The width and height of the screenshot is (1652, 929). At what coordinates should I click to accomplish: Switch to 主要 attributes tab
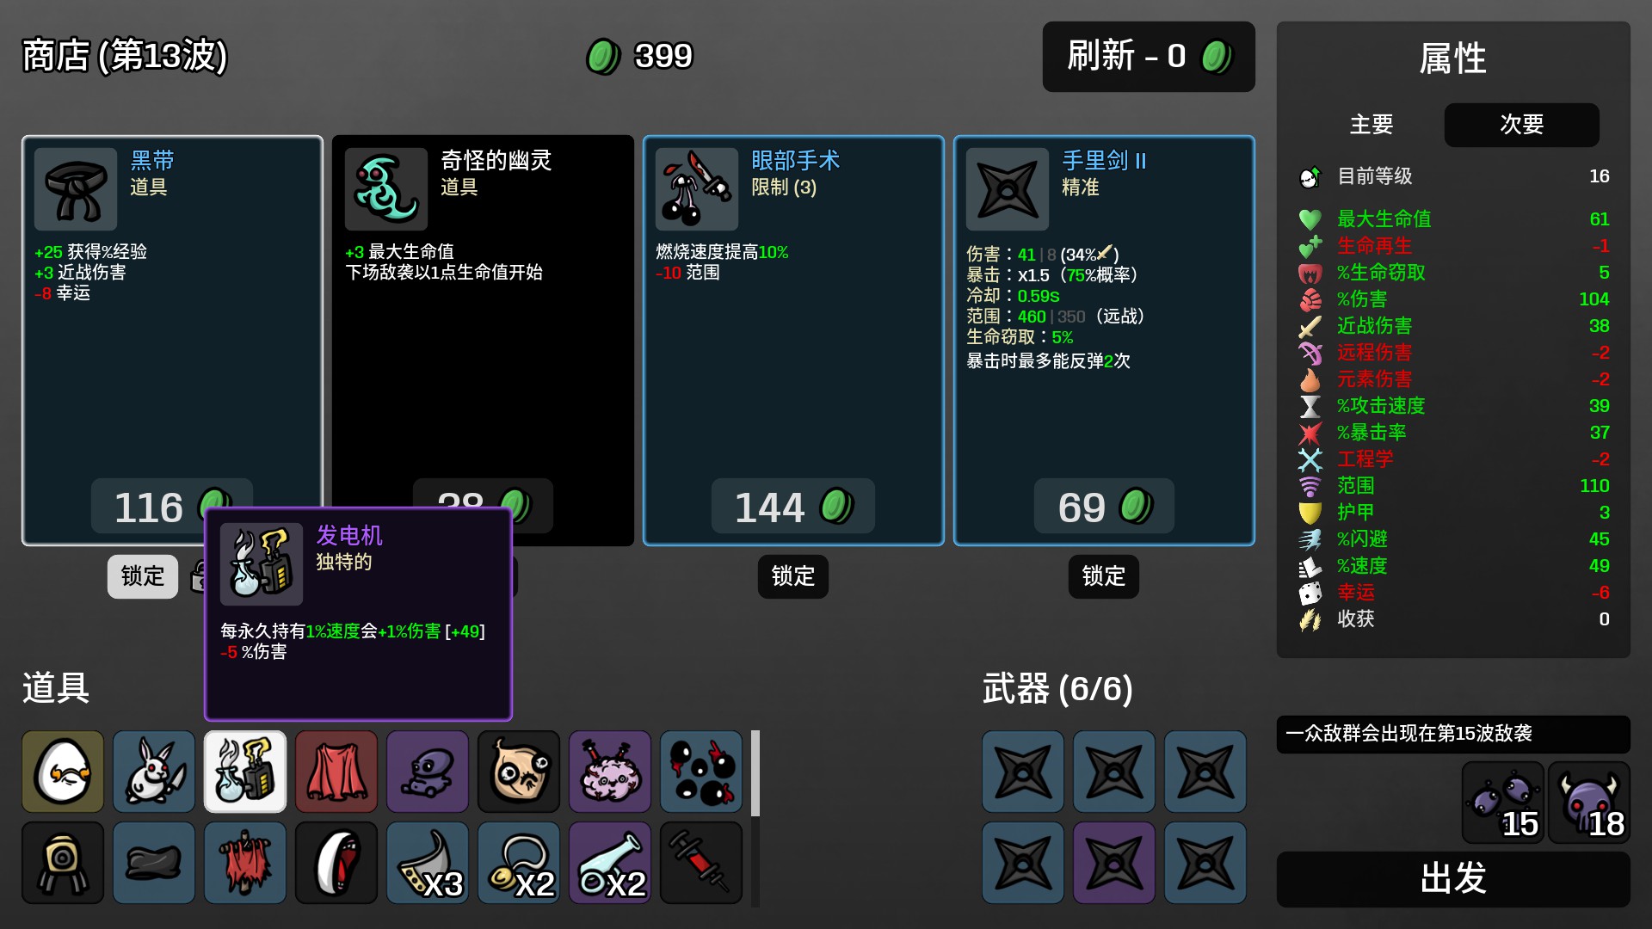(1372, 125)
